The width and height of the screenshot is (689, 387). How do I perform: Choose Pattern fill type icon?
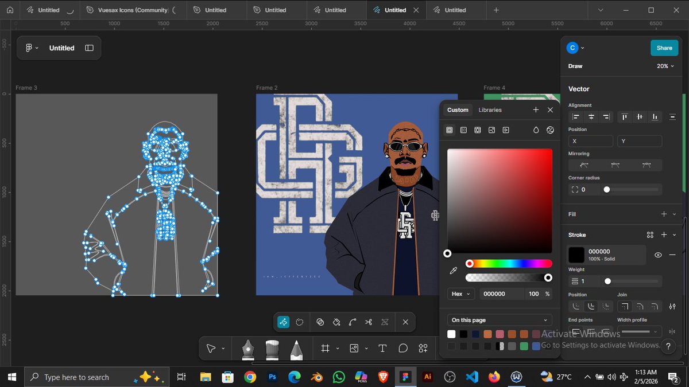point(478,130)
